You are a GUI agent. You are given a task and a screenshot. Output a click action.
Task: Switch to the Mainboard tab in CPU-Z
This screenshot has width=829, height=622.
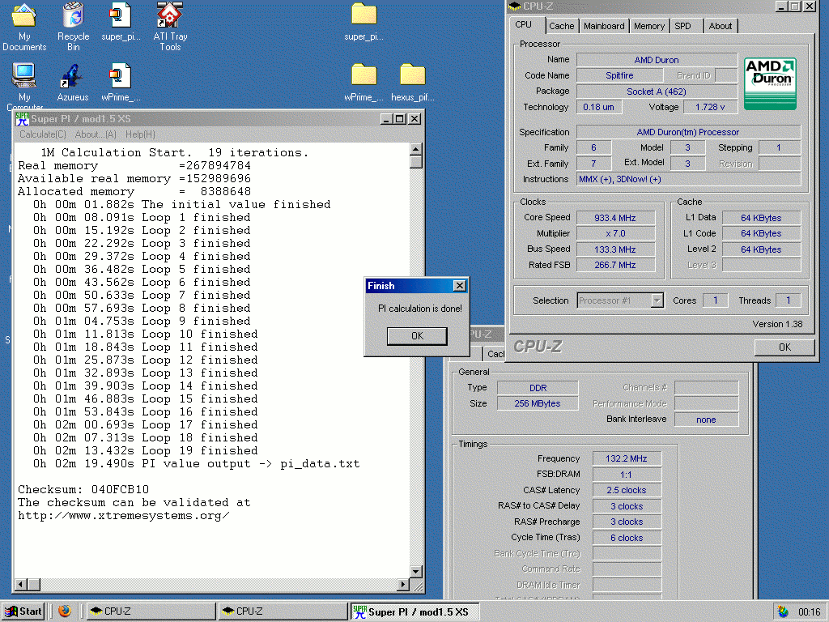tap(604, 26)
